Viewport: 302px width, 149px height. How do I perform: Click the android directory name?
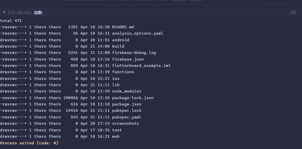tap(120, 40)
